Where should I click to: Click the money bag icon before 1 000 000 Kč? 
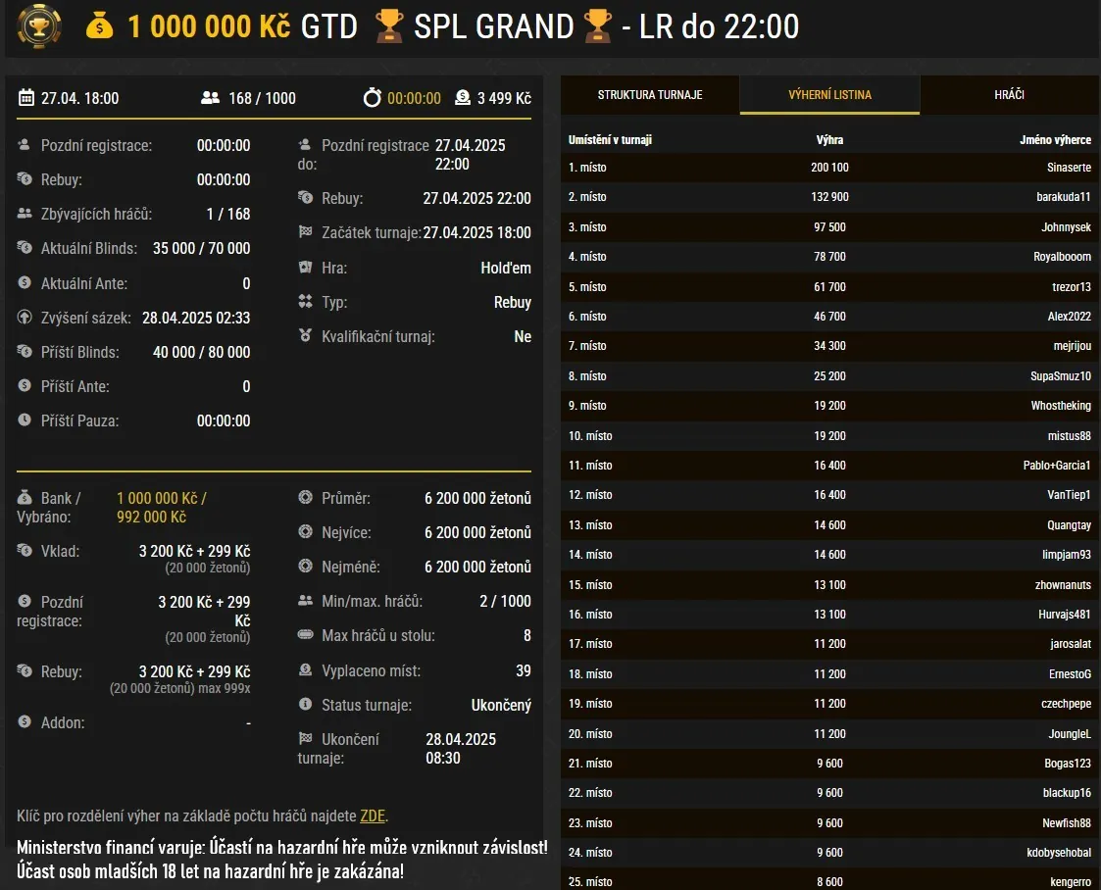click(x=101, y=26)
